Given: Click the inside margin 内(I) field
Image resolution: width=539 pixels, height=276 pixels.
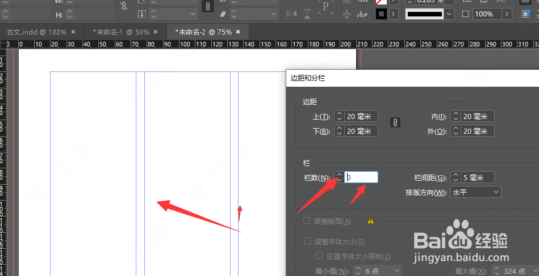Looking at the screenshot, I should click(x=478, y=116).
